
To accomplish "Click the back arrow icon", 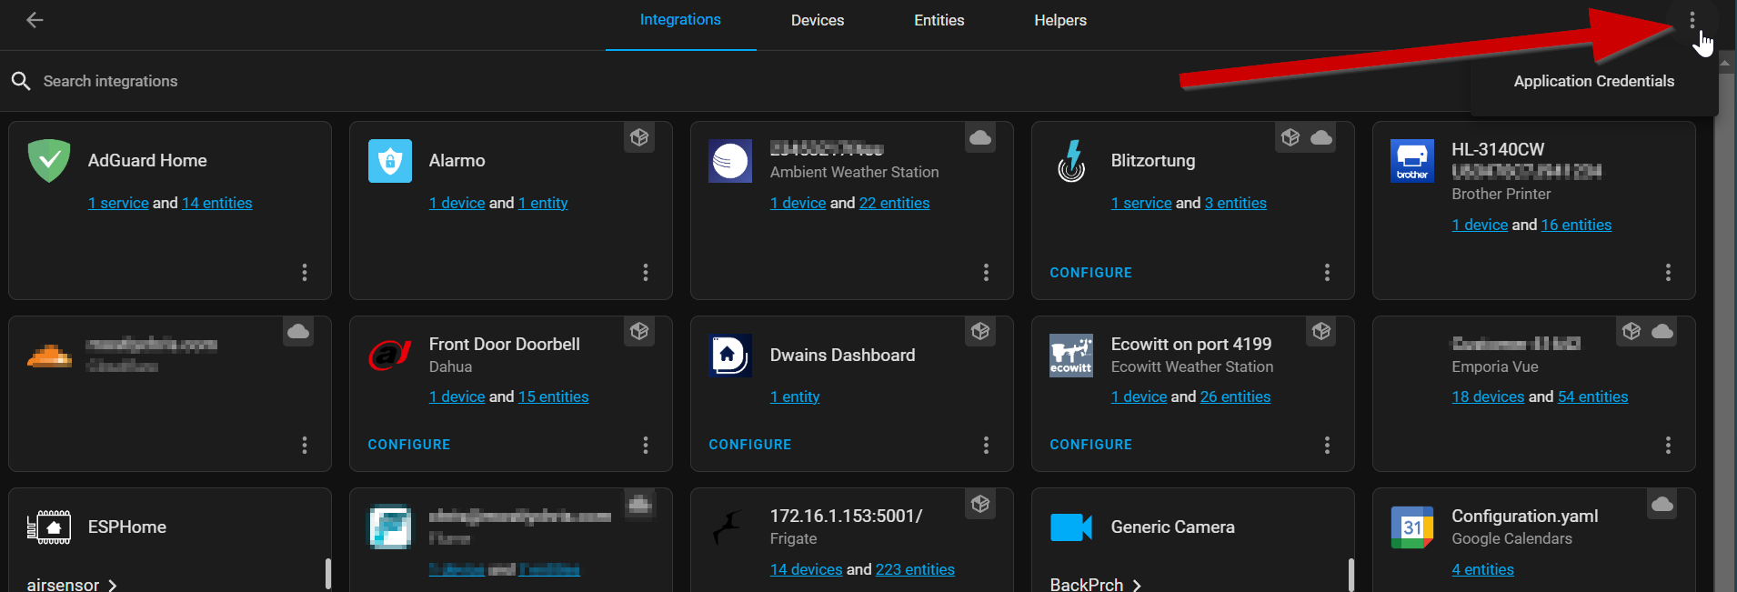I will pyautogui.click(x=35, y=20).
